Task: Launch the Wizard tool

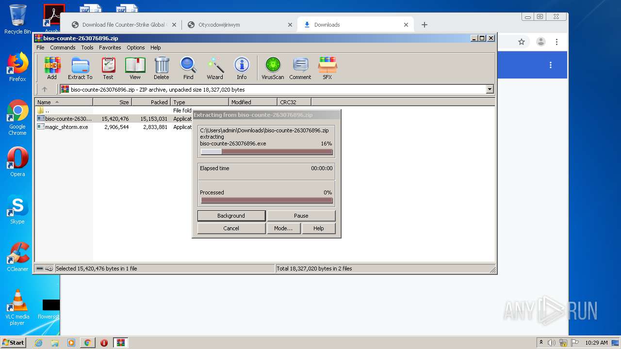Action: 215,68
